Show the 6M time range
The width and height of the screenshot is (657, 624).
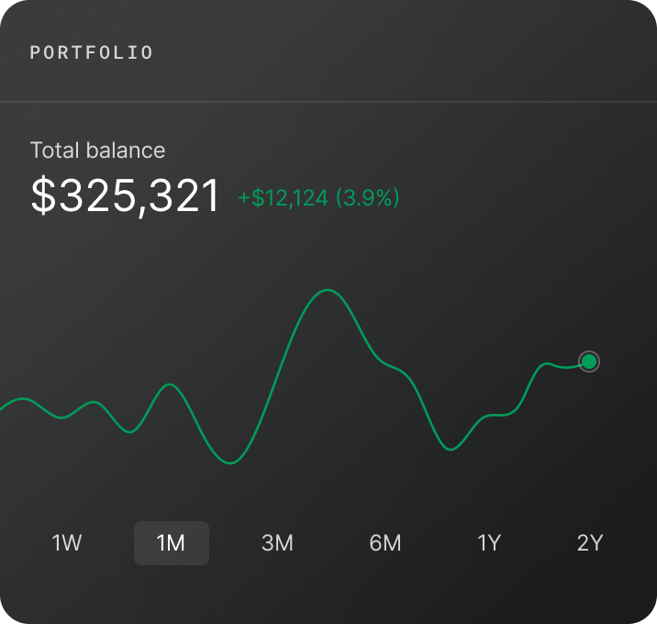pyautogui.click(x=385, y=543)
